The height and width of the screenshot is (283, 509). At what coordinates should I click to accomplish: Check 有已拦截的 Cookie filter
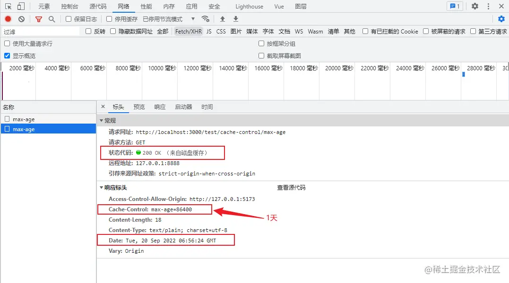coord(365,31)
